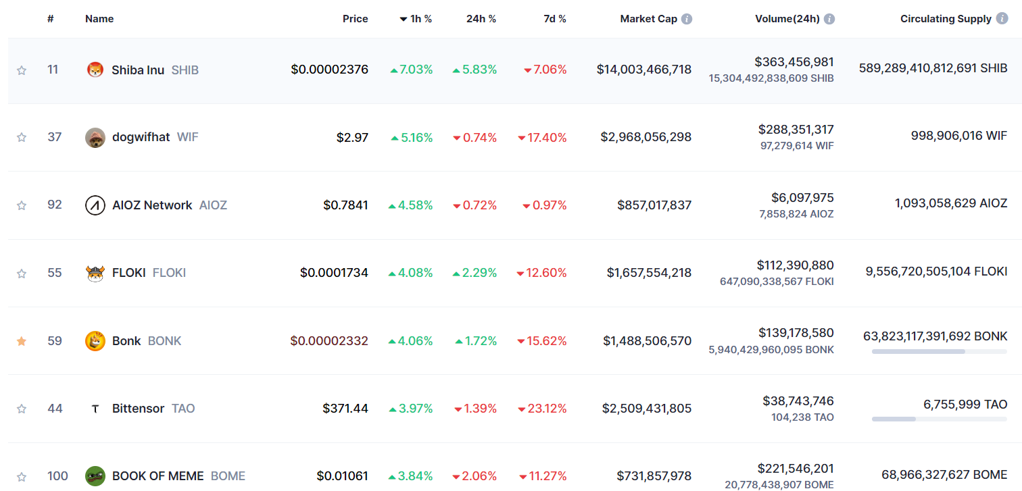Click Bittensor price $371.44
Screen dimensions: 1022x491
pos(345,408)
